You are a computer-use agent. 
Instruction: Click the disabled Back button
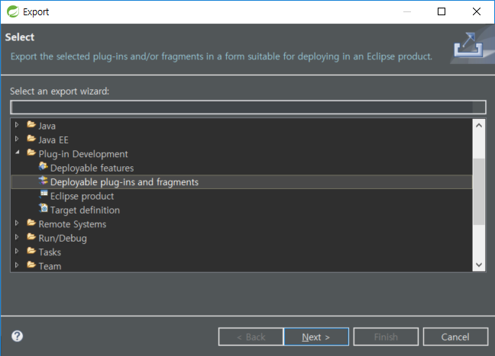[x=251, y=337]
